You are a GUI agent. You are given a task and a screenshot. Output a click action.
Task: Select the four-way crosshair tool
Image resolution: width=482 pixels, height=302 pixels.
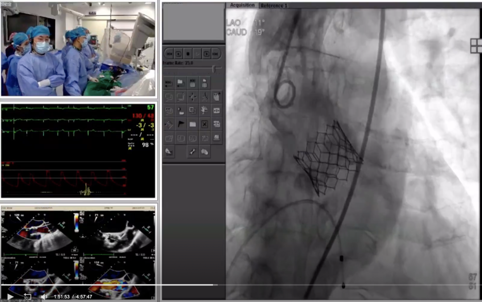pos(192,96)
